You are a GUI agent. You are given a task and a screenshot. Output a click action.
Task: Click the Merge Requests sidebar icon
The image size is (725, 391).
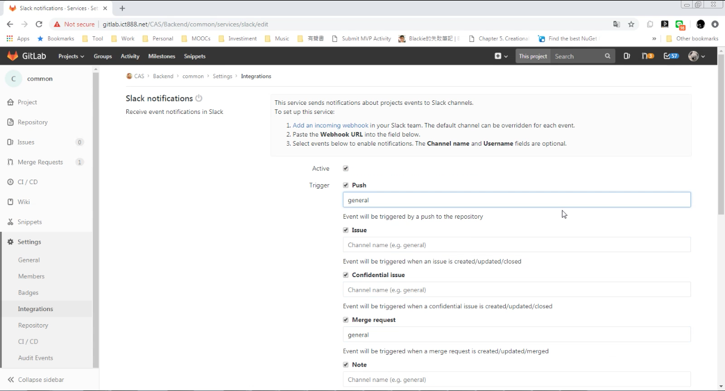[10, 162]
